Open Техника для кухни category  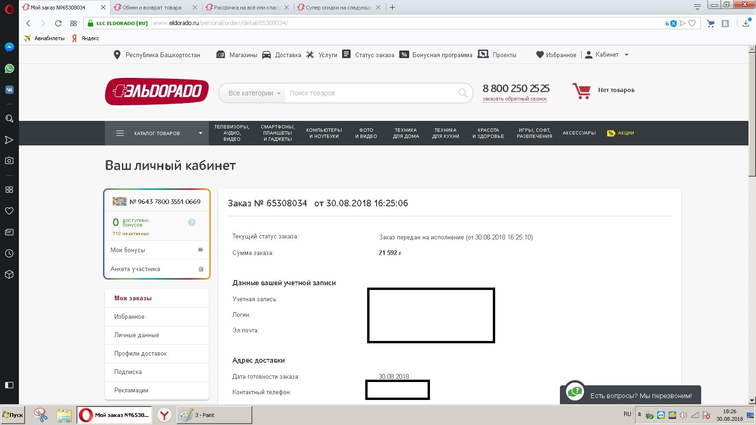(446, 133)
